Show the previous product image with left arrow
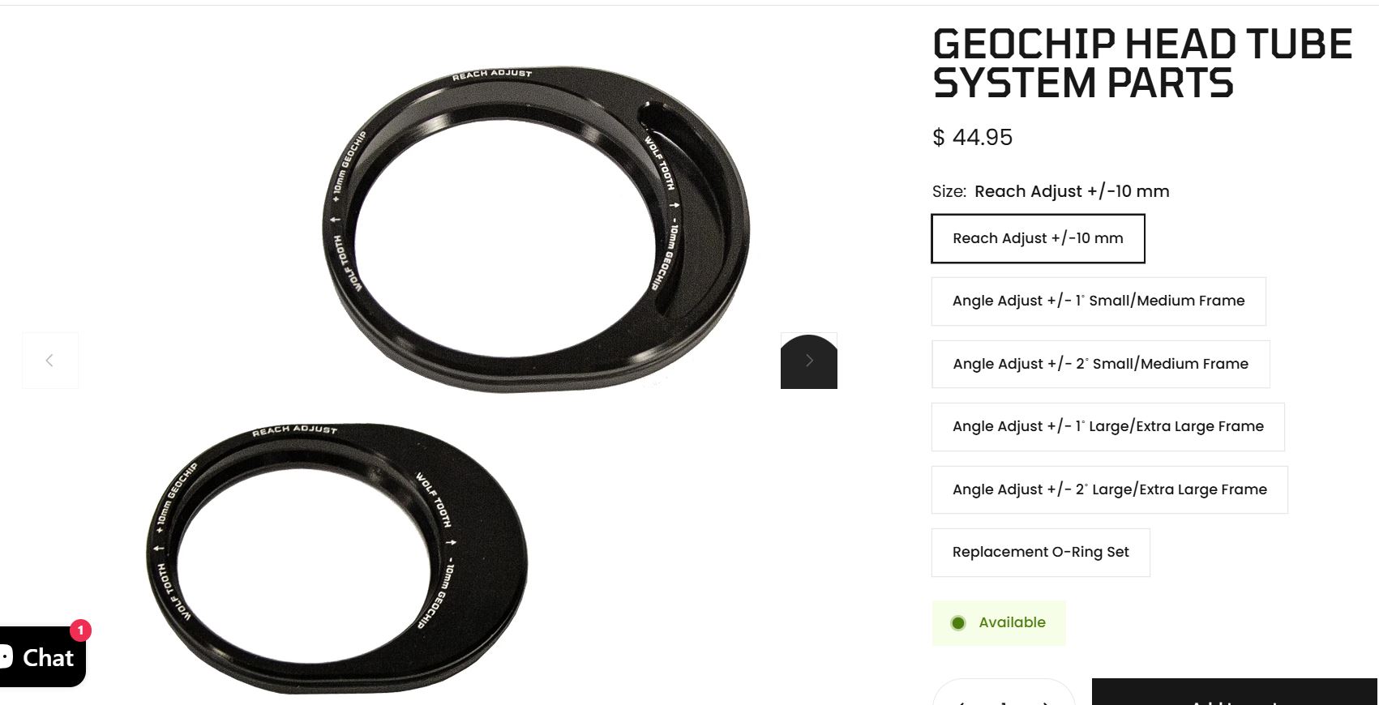 tap(50, 361)
